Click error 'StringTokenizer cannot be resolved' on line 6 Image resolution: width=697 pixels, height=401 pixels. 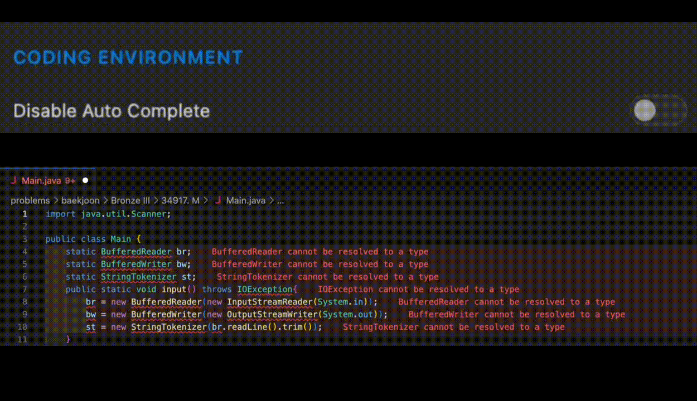(x=328, y=277)
